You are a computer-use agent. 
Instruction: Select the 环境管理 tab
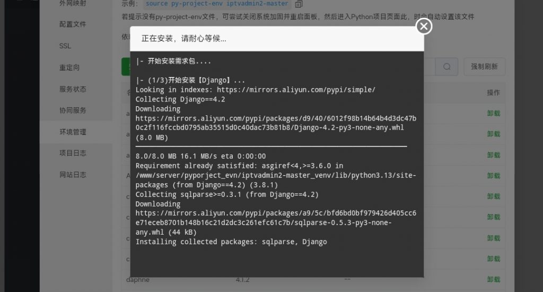73,132
